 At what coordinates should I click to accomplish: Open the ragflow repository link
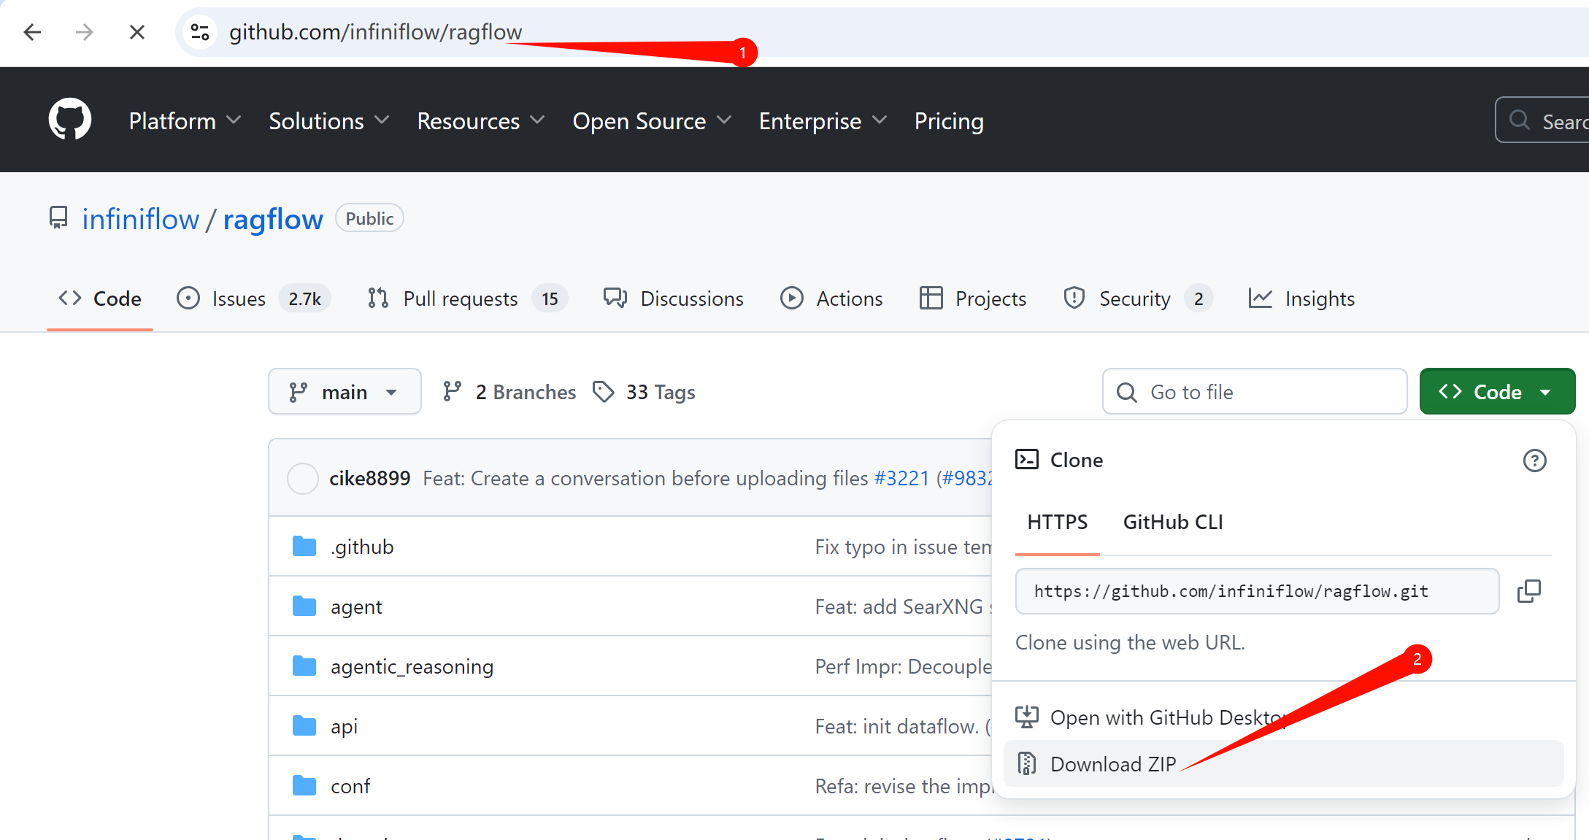pyautogui.click(x=273, y=219)
